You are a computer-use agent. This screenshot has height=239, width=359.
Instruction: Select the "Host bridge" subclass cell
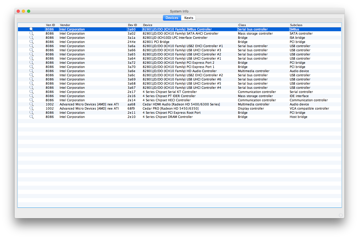[298, 117]
